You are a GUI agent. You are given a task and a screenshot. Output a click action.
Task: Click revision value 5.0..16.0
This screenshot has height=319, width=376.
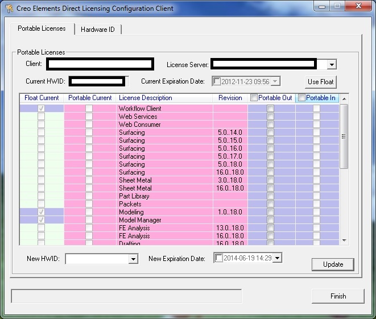pyautogui.click(x=230, y=148)
